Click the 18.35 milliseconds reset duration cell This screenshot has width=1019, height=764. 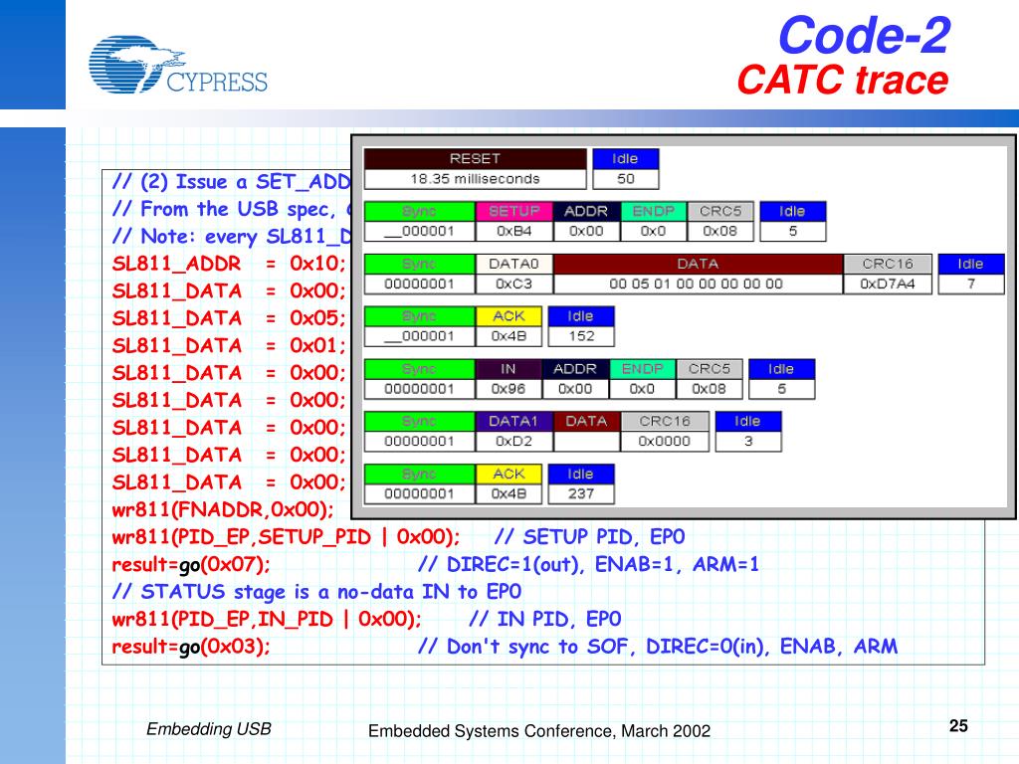pyautogui.click(x=475, y=179)
